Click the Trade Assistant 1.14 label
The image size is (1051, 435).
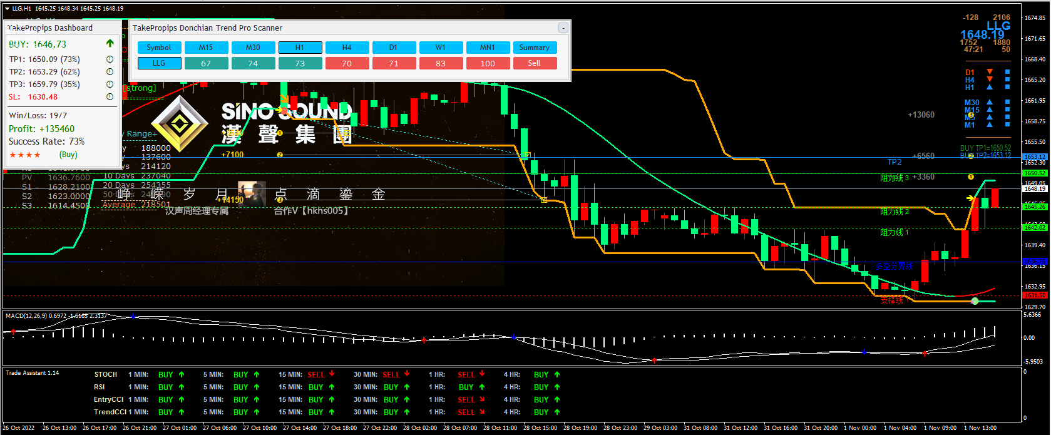pos(33,373)
